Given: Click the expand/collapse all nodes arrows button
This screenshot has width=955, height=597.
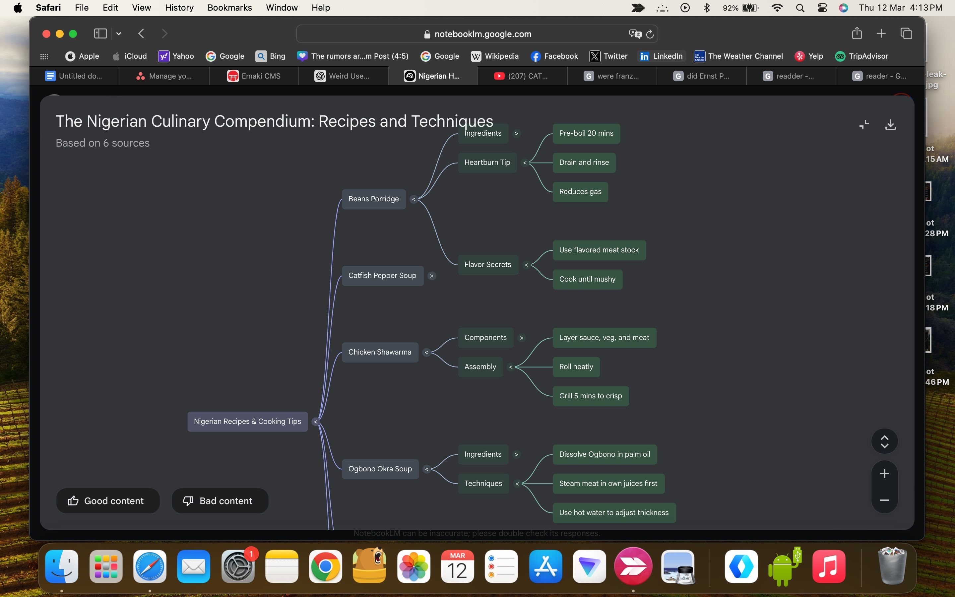Looking at the screenshot, I should click(x=884, y=441).
